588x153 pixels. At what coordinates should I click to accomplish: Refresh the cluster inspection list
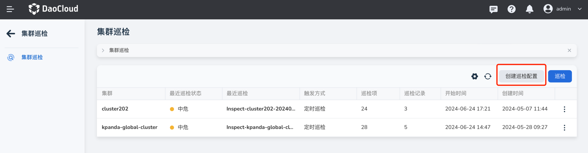(488, 76)
